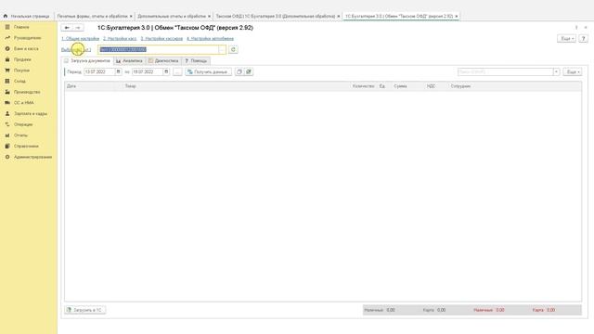Open the 1. Общие настройки link

[x=81, y=39]
